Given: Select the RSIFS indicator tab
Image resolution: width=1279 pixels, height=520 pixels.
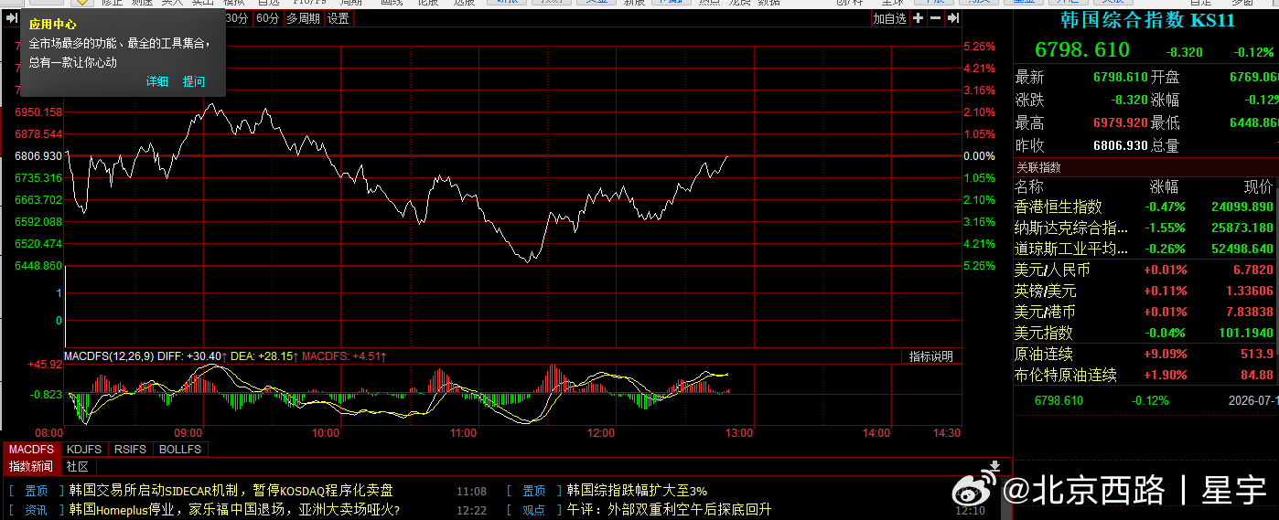Looking at the screenshot, I should click(x=131, y=450).
